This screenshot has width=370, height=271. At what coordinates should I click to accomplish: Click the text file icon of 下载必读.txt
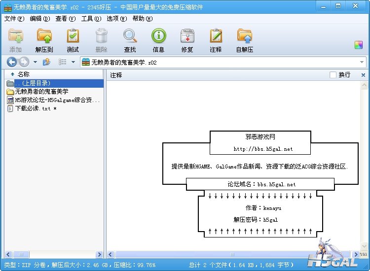pyautogui.click(x=10, y=108)
